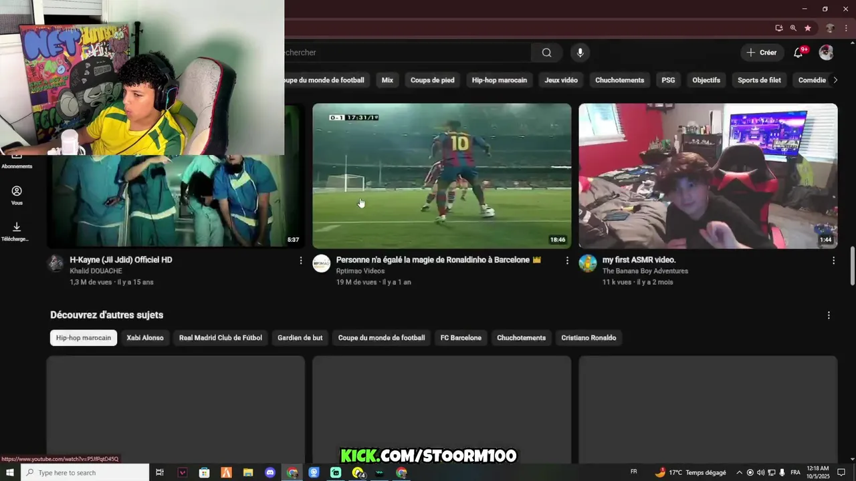Open the 17°C Temps dégagé weather widget
Viewport: 856px width, 481px height.
(691, 472)
